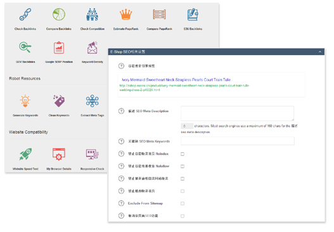Click the SEO Meta Keywords label
The image size is (334, 232).
(x=149, y=141)
